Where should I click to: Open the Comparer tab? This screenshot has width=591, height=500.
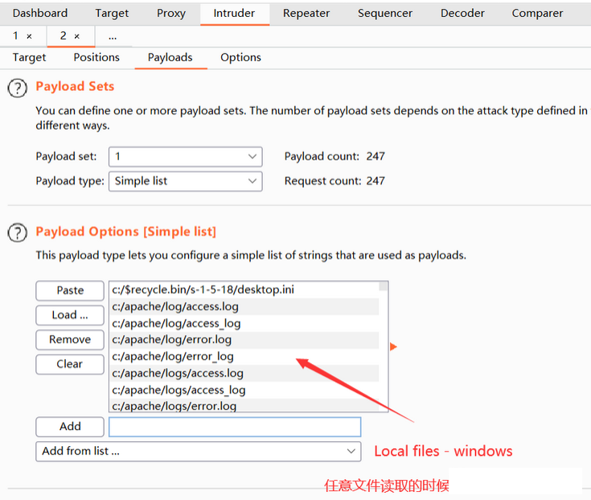[537, 13]
